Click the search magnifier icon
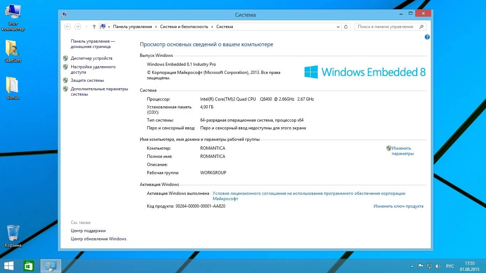The height and width of the screenshot is (273, 486). pyautogui.click(x=422, y=27)
